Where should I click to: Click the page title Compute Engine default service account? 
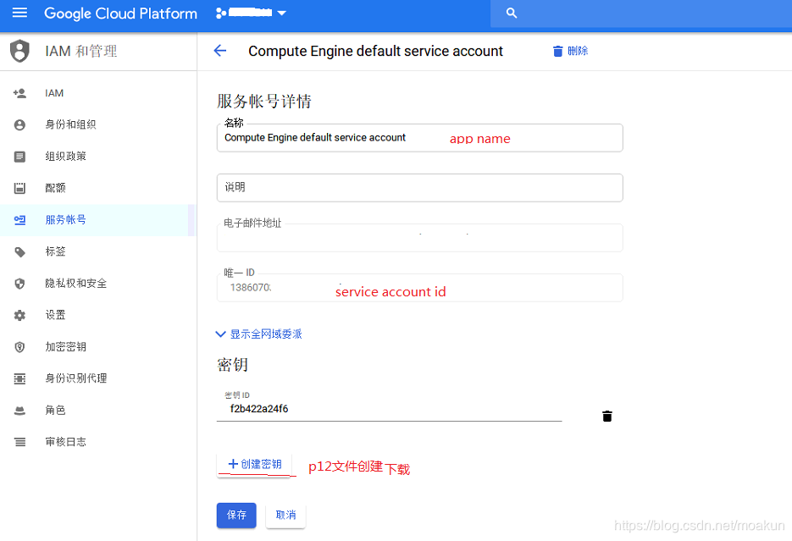click(375, 51)
